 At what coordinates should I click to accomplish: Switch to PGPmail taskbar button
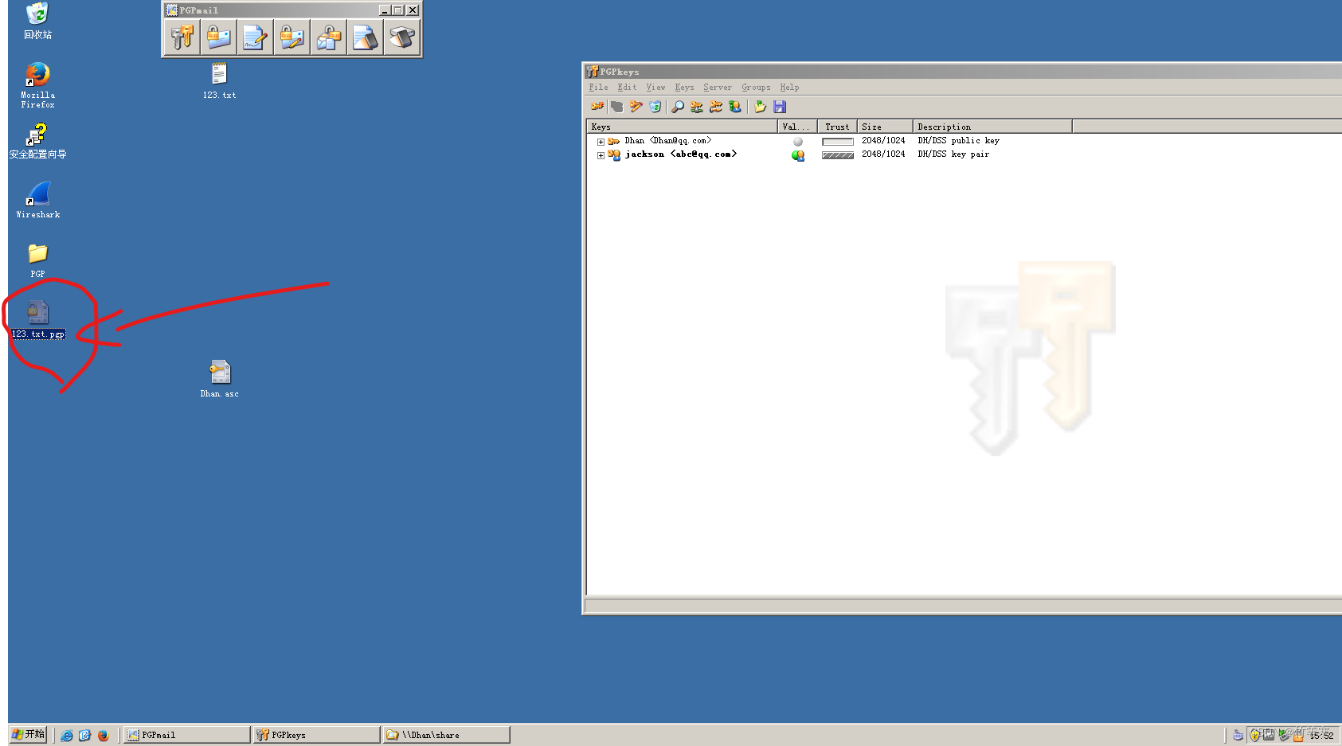186,735
